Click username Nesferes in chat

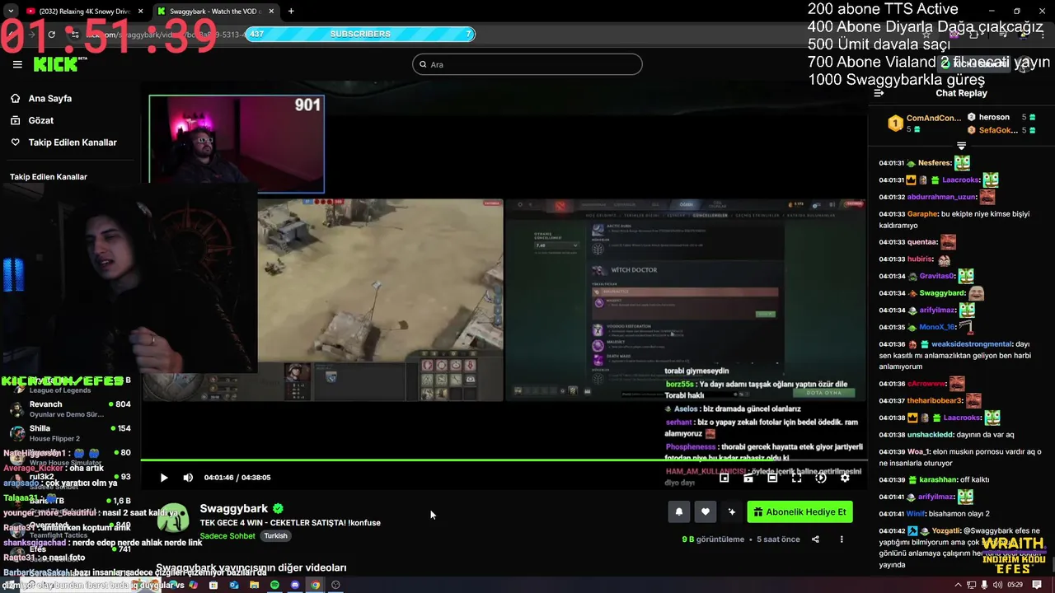935,163
